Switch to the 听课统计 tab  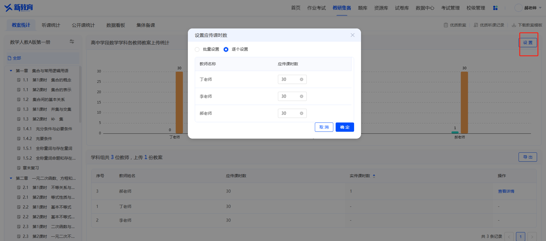[51, 25]
